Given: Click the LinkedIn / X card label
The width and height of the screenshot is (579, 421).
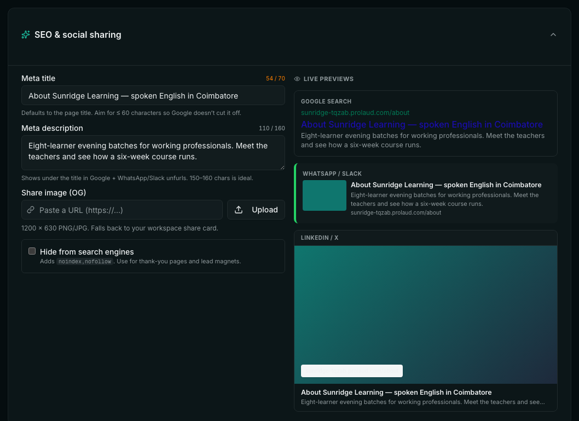Looking at the screenshot, I should pos(320,238).
